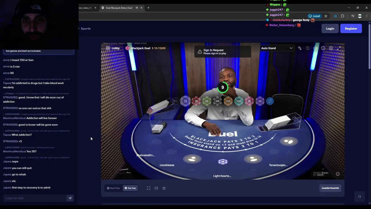This screenshot has width=371, height=209.
Task: Select the black 100 betting chip
Action: tap(217, 101)
